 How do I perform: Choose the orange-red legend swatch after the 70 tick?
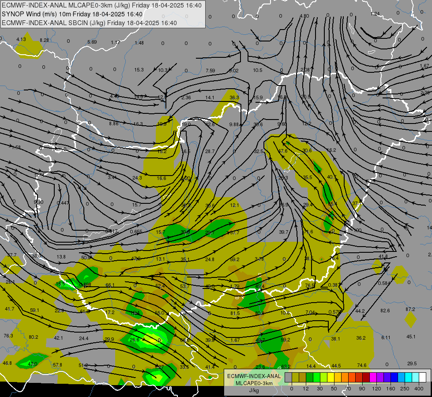[x=352, y=378]
